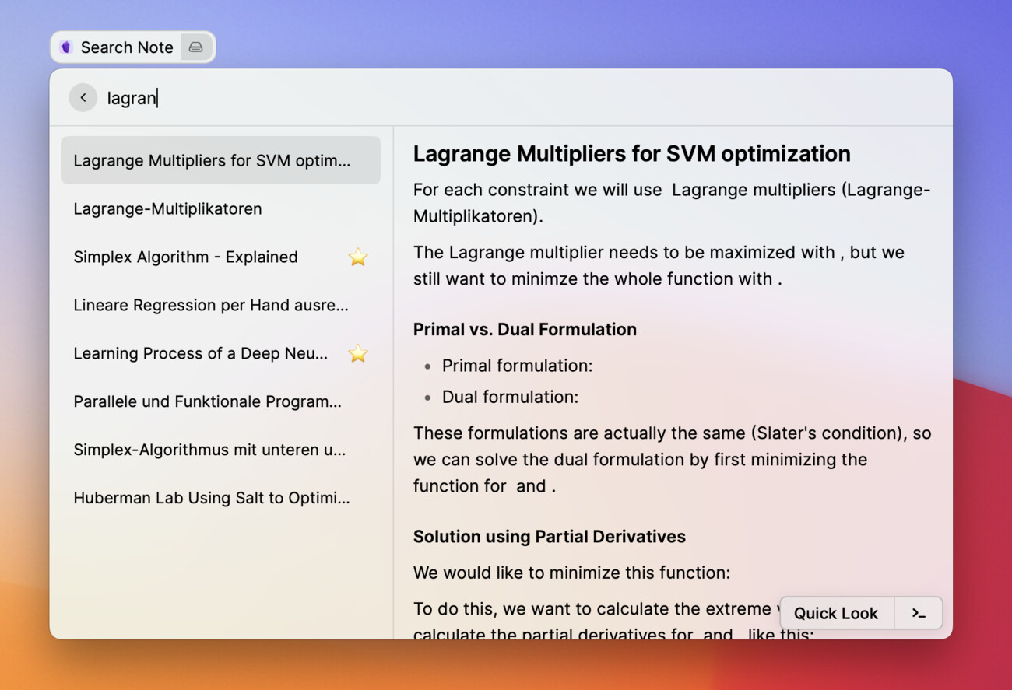Click the star beside Simplex Algorithm - Explained
This screenshot has width=1012, height=690.
click(x=357, y=257)
